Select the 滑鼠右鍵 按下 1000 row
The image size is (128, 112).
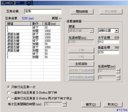pyautogui.click(x=33, y=34)
